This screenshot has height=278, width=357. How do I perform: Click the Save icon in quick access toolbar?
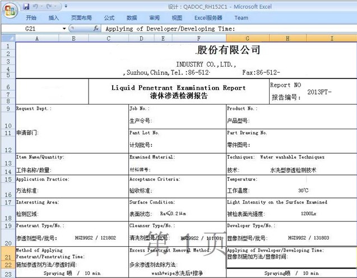(26, 6)
